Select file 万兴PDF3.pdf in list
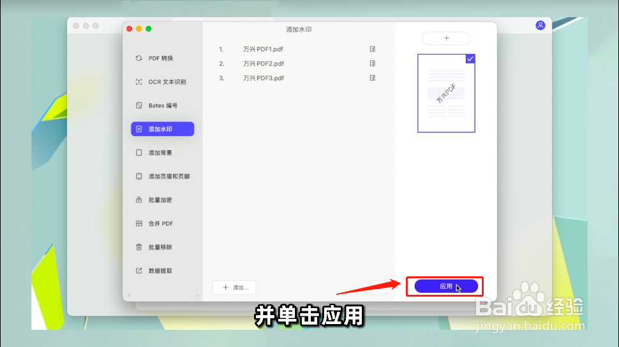 pyautogui.click(x=264, y=78)
